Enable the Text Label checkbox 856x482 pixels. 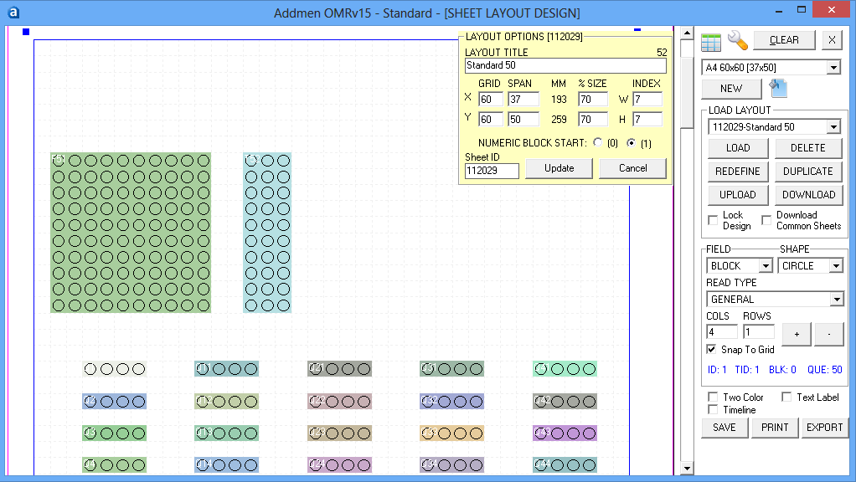786,397
